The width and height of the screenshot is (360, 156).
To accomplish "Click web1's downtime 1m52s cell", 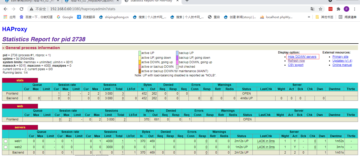I will point(336,141).
